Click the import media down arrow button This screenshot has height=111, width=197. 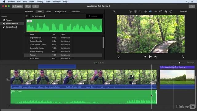[35, 6]
